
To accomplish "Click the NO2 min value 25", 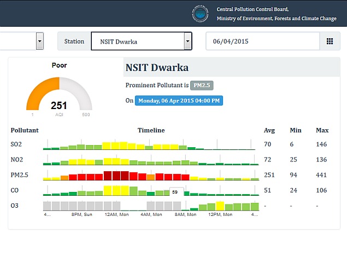I will 293,160.
